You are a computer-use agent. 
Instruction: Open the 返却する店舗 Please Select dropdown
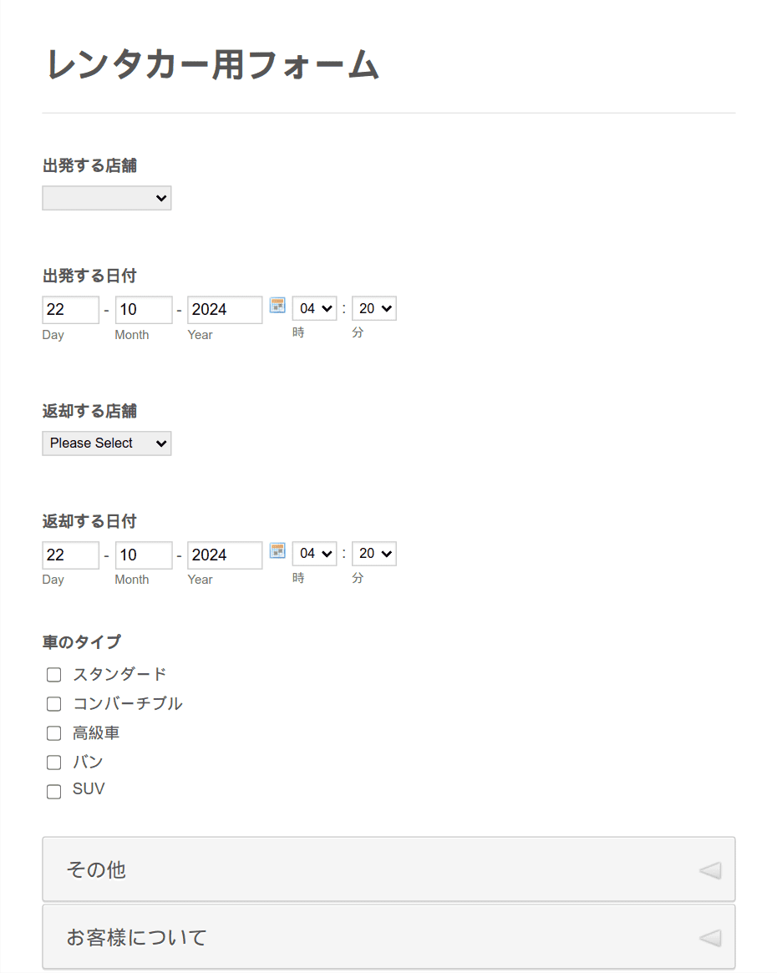[107, 443]
